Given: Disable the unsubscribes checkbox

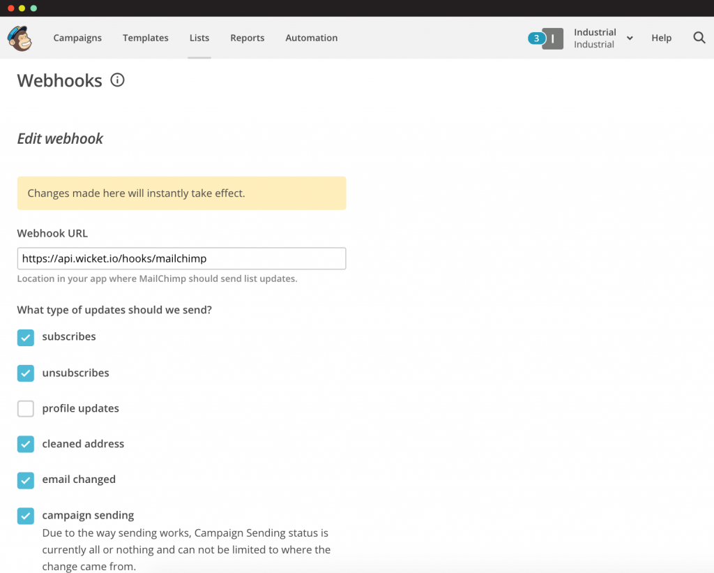Looking at the screenshot, I should coord(26,373).
